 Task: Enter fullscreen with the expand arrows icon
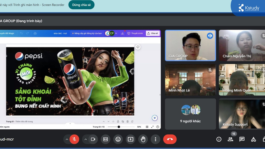pos(152,127)
